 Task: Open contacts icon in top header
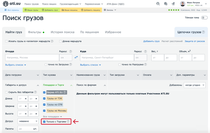(x=158, y=4)
